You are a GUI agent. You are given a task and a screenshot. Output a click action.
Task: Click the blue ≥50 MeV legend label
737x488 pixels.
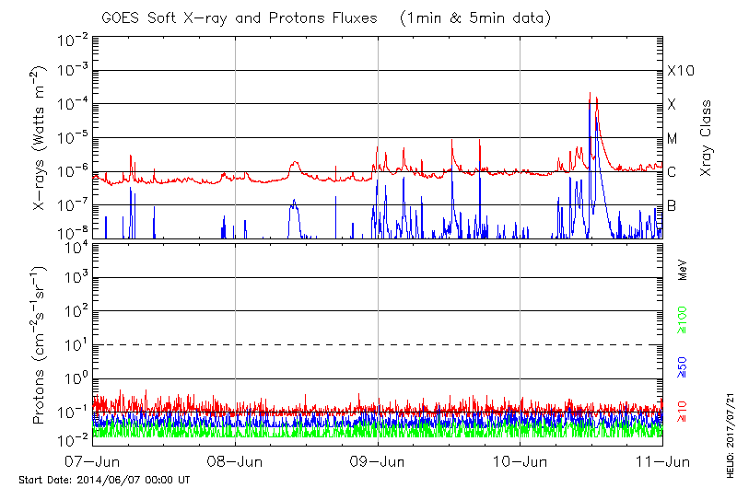pos(683,366)
